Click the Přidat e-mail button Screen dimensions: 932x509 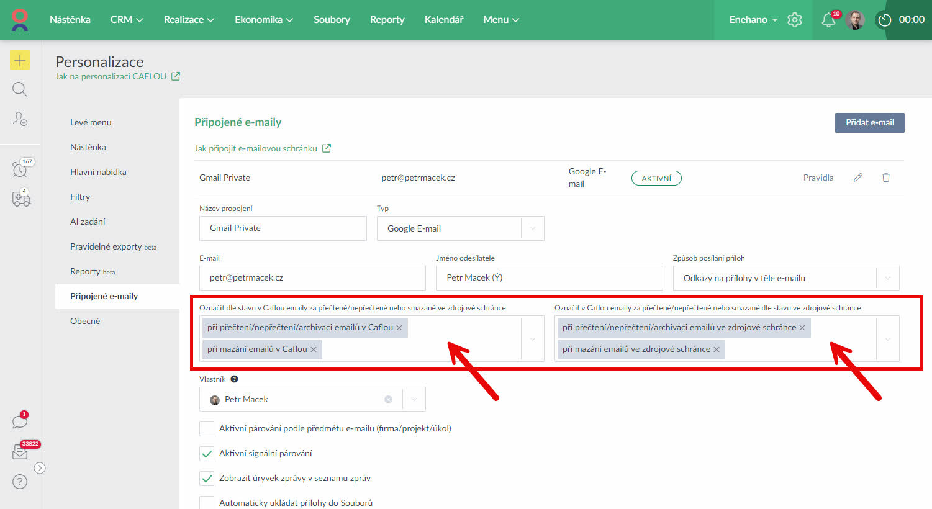869,122
